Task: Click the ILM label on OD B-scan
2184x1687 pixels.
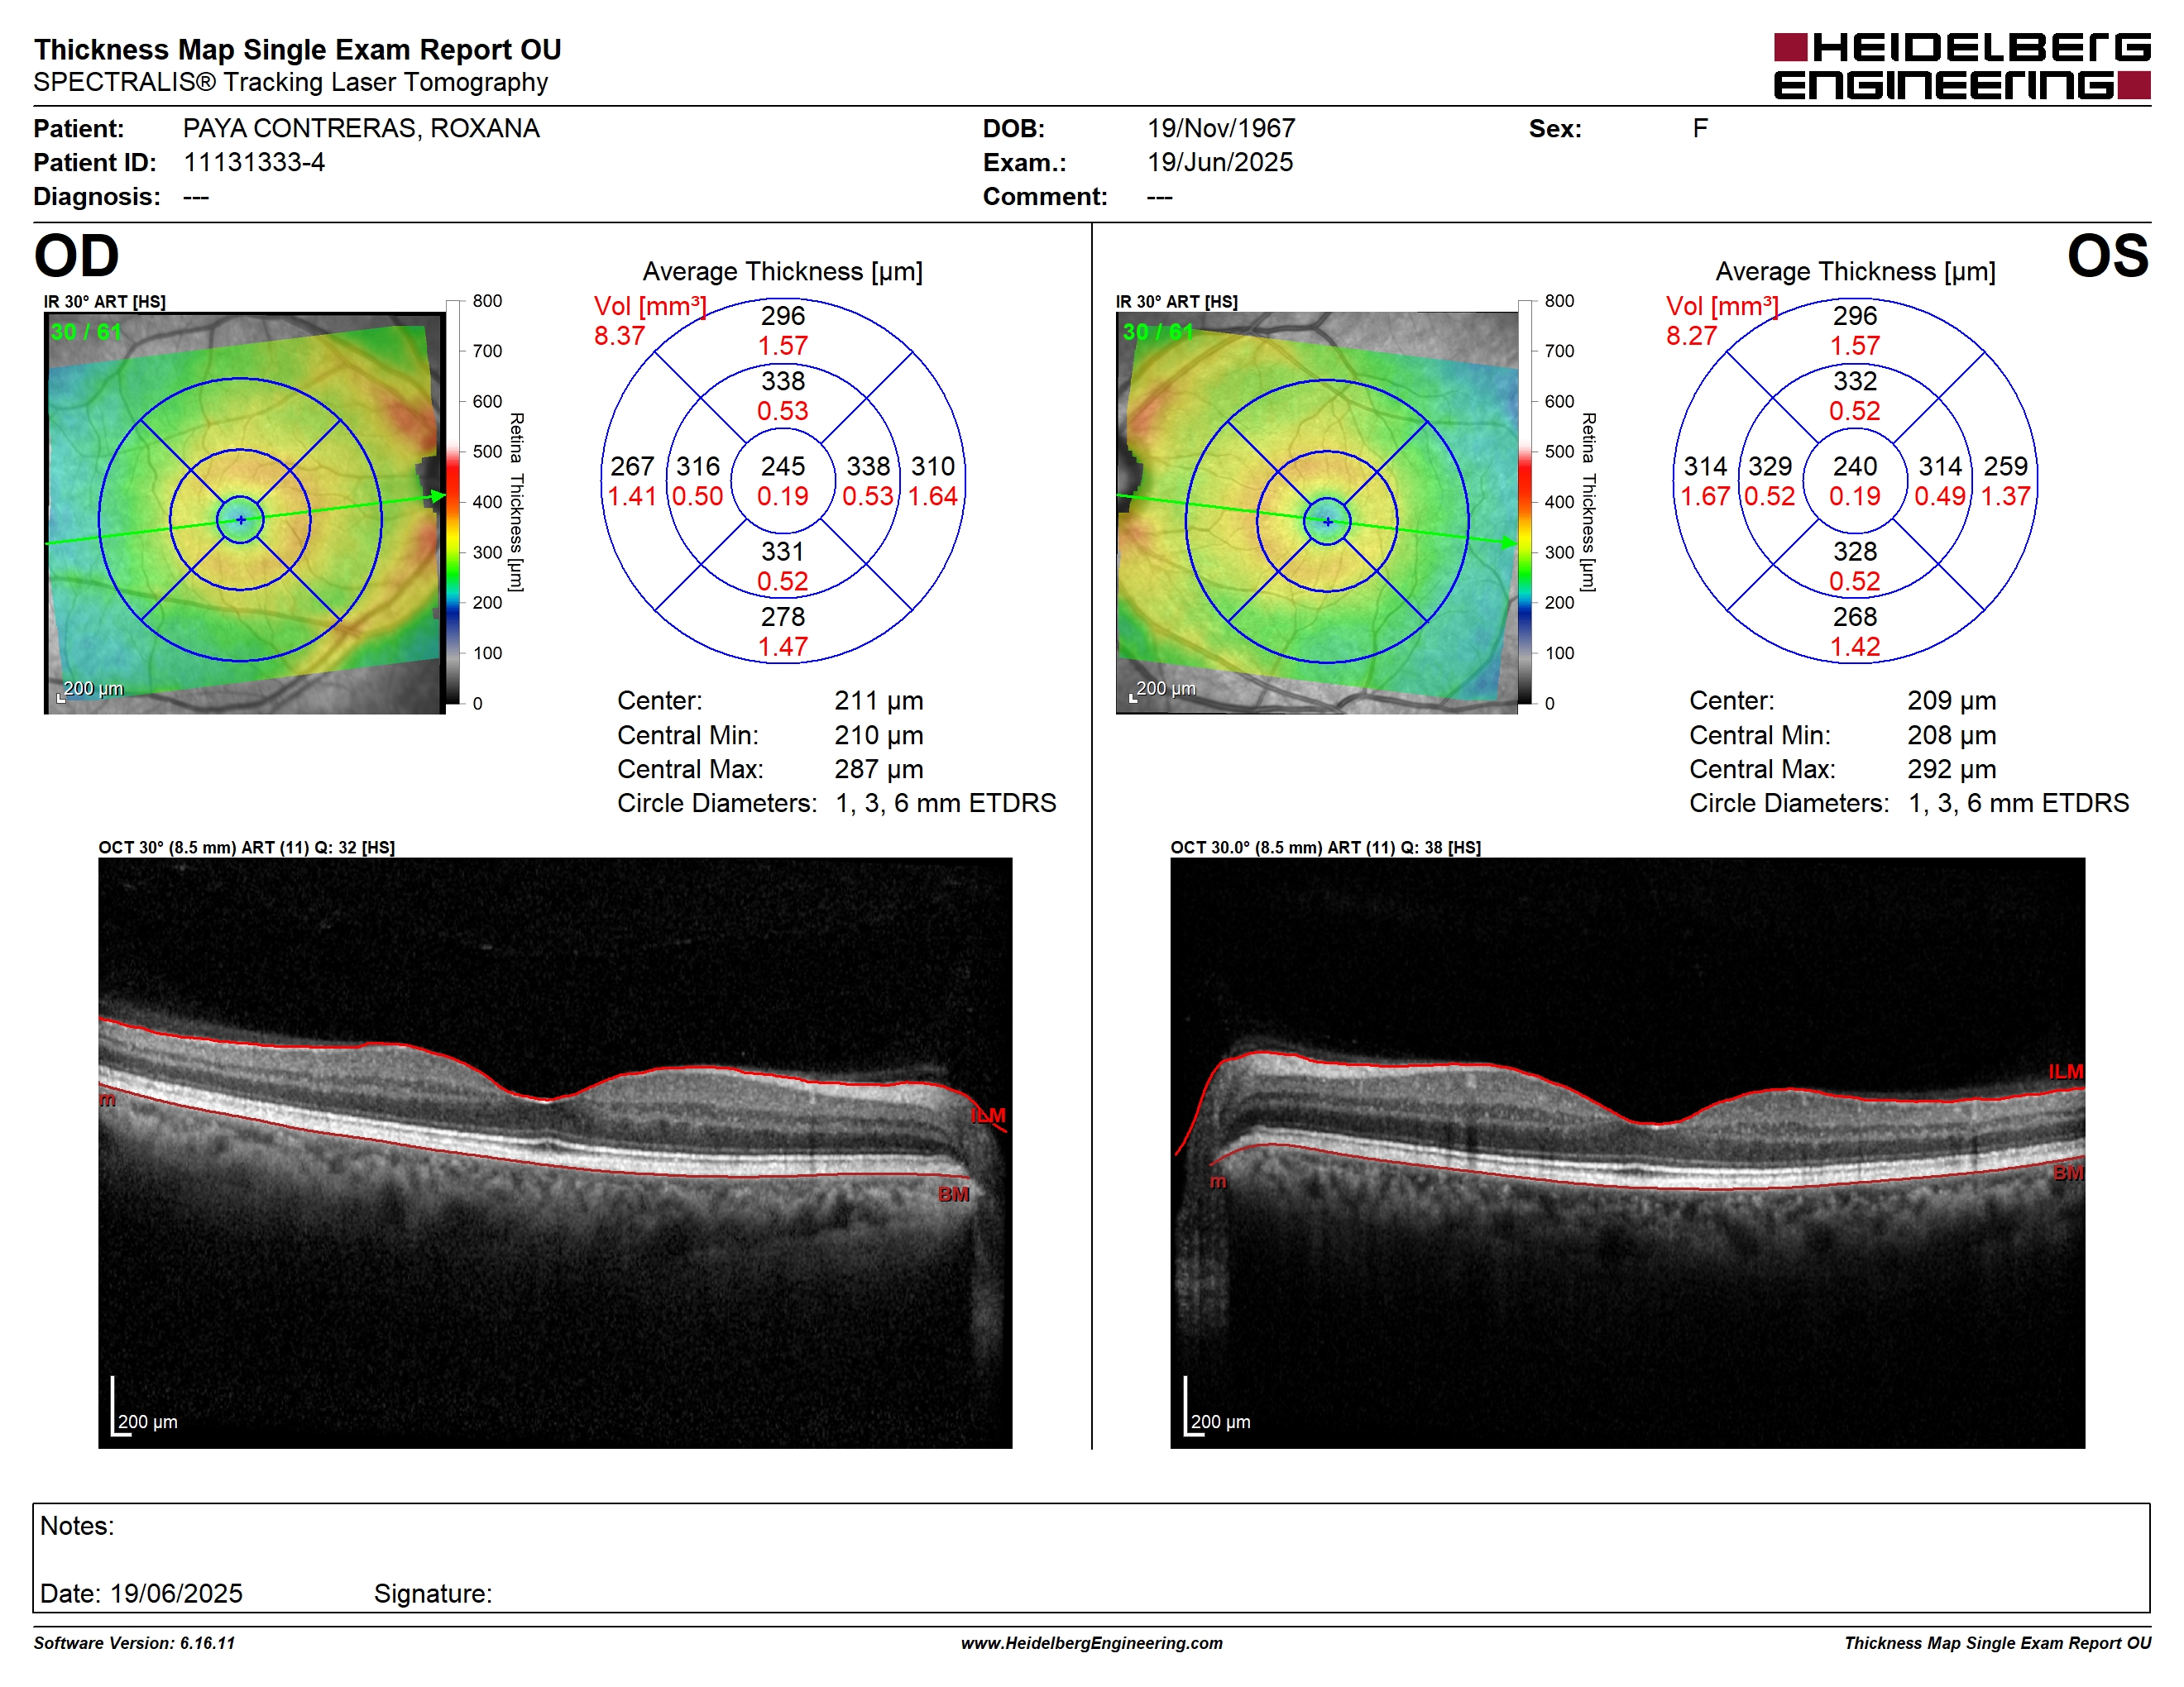Action: click(x=989, y=1116)
